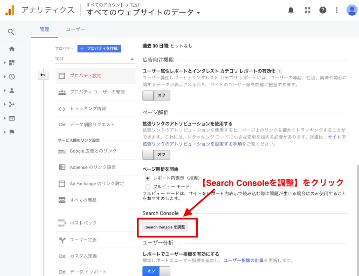Open トラッキング情報 menu item
The image size is (359, 276).
tap(95, 109)
